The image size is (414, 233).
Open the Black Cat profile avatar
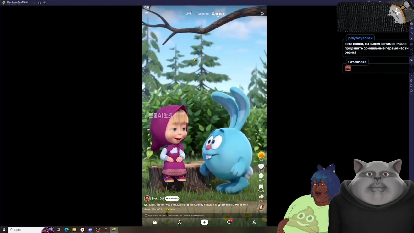147,198
